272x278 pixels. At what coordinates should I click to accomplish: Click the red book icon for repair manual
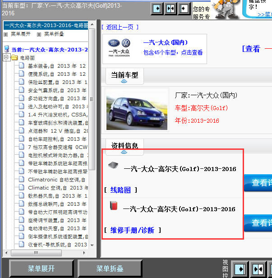pyautogui.click(x=114, y=205)
